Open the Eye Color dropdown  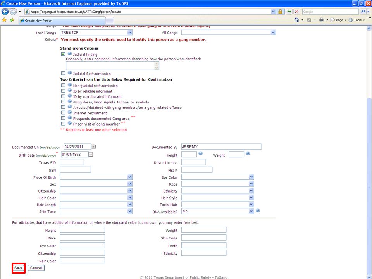click(x=217, y=177)
